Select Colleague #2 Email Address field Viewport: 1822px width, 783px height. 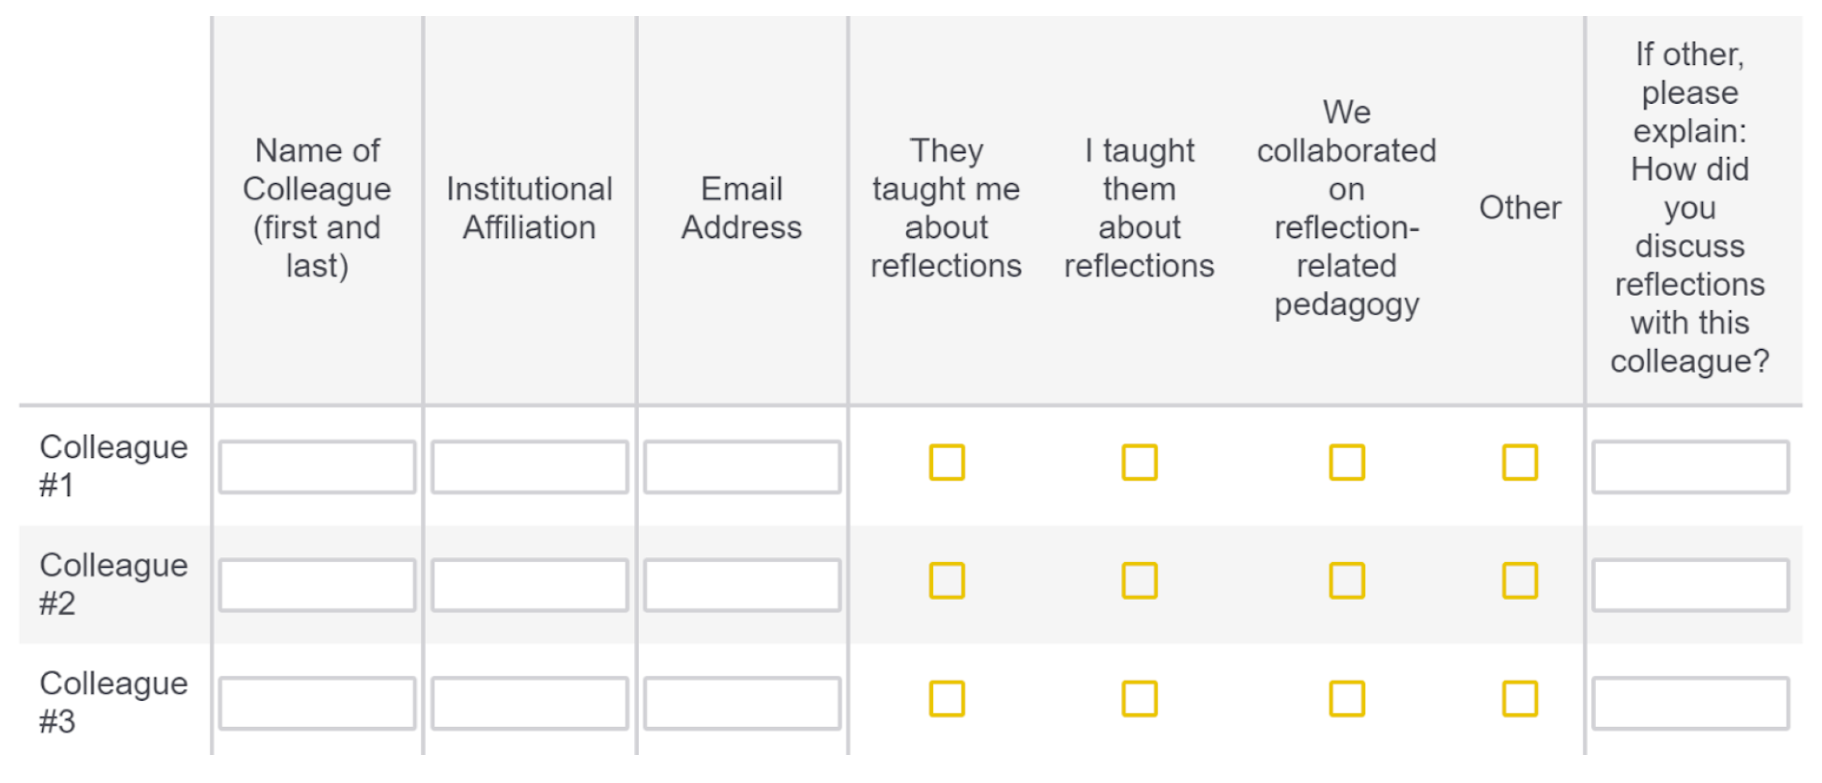coord(741,585)
